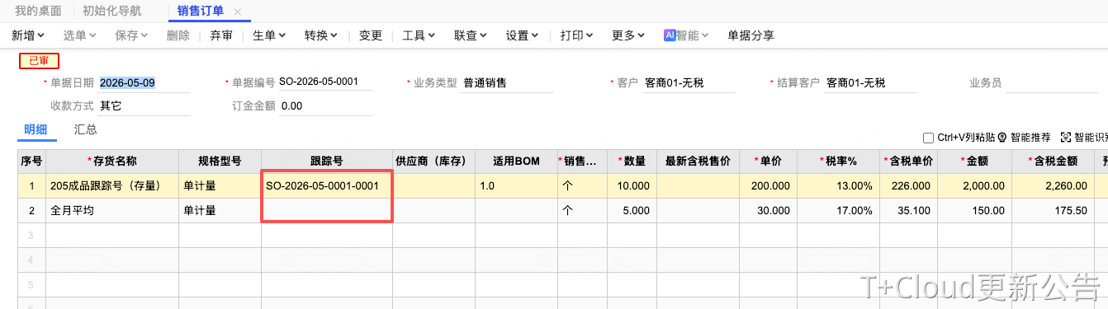Switch to 初始化导航 tab
This screenshot has width=1108, height=309.
coord(111,12)
